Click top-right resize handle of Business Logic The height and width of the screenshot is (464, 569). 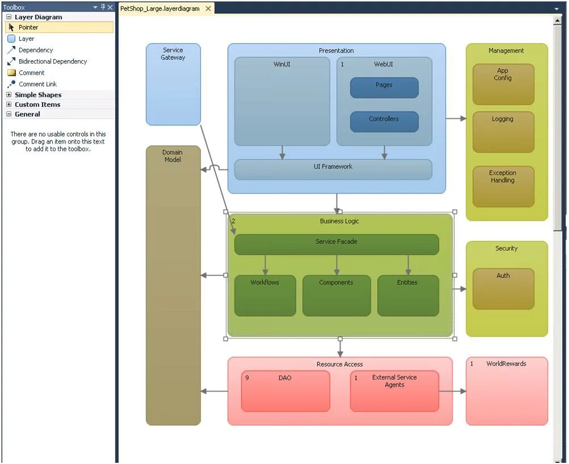(455, 212)
